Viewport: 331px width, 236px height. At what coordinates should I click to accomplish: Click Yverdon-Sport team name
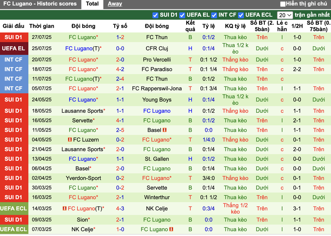click(x=83, y=178)
